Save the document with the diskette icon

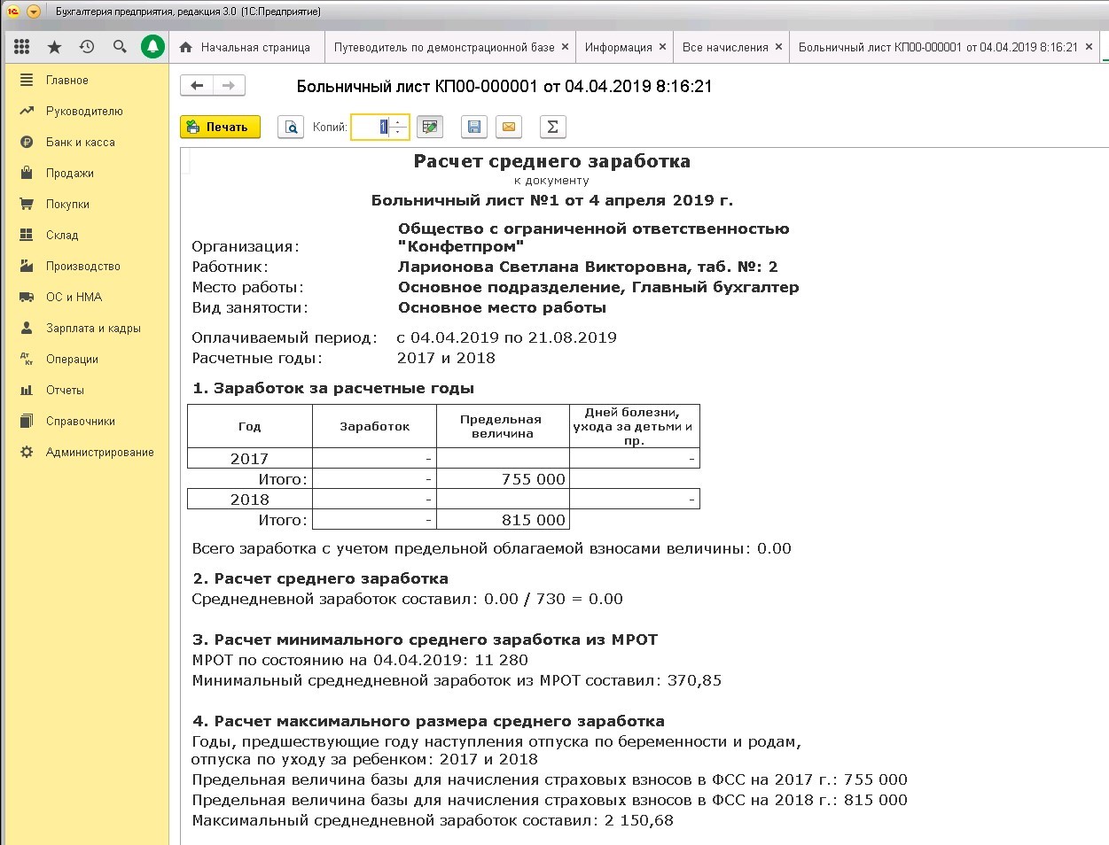pyautogui.click(x=474, y=127)
